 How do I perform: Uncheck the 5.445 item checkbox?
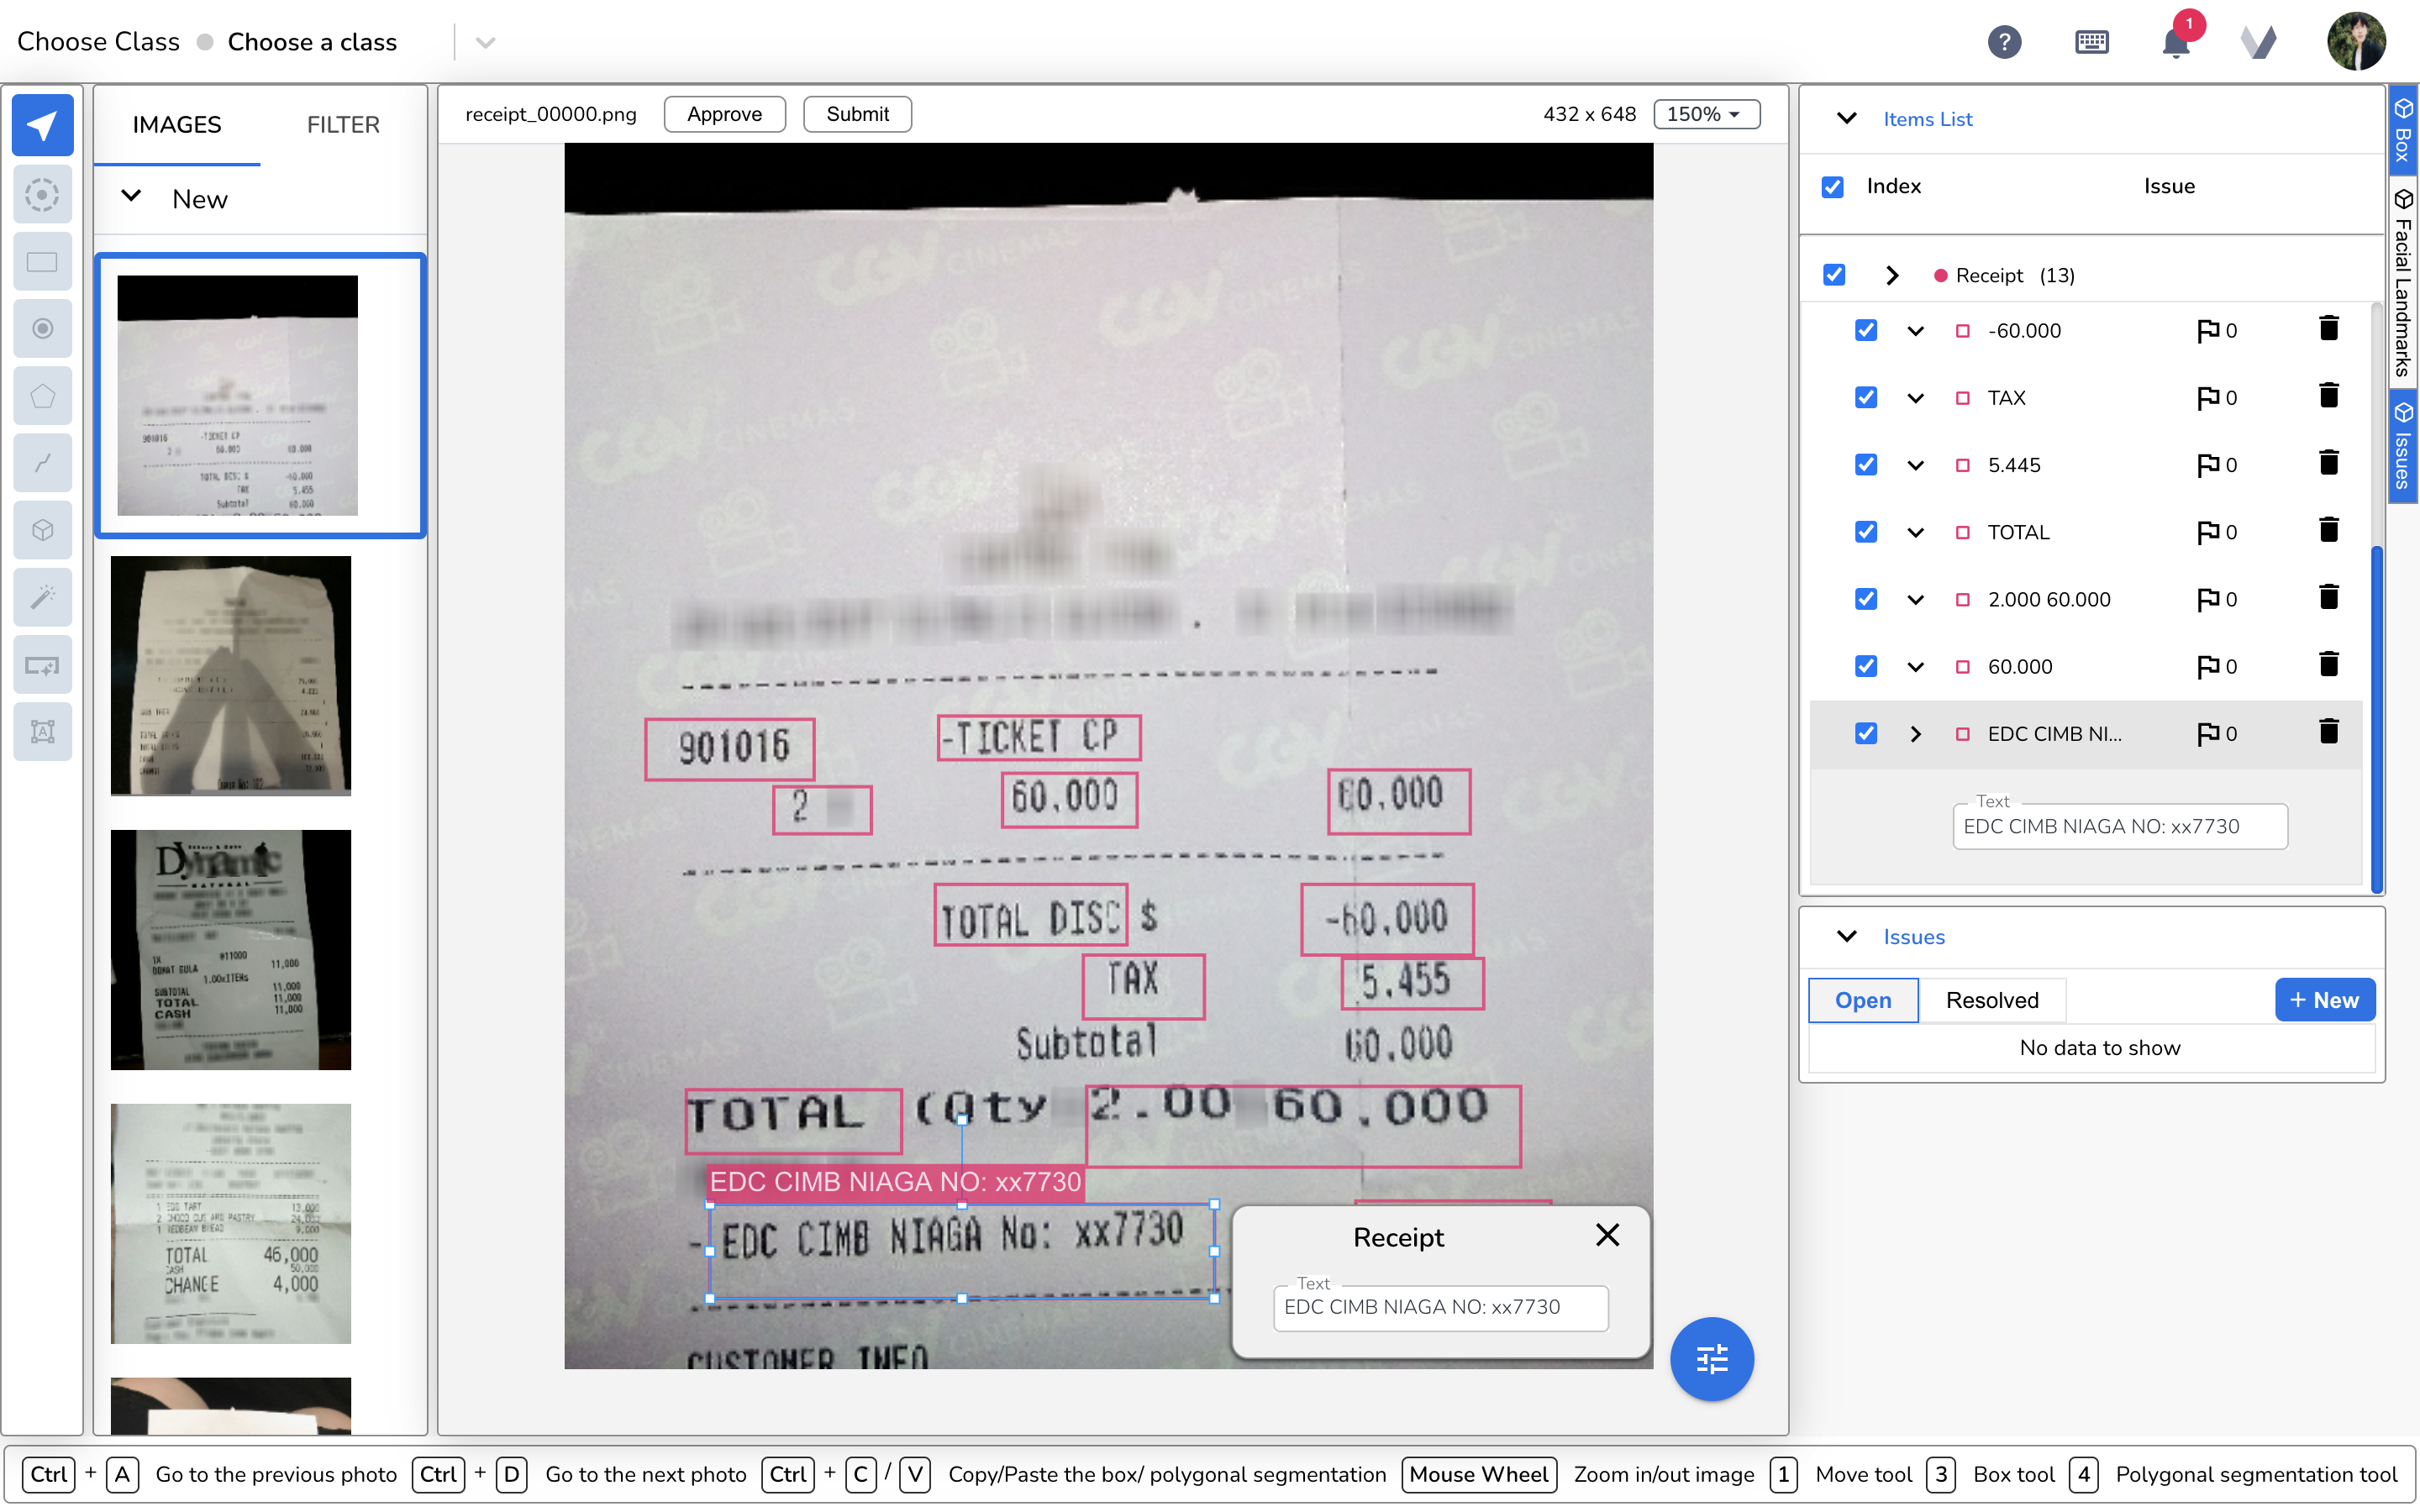(1865, 465)
